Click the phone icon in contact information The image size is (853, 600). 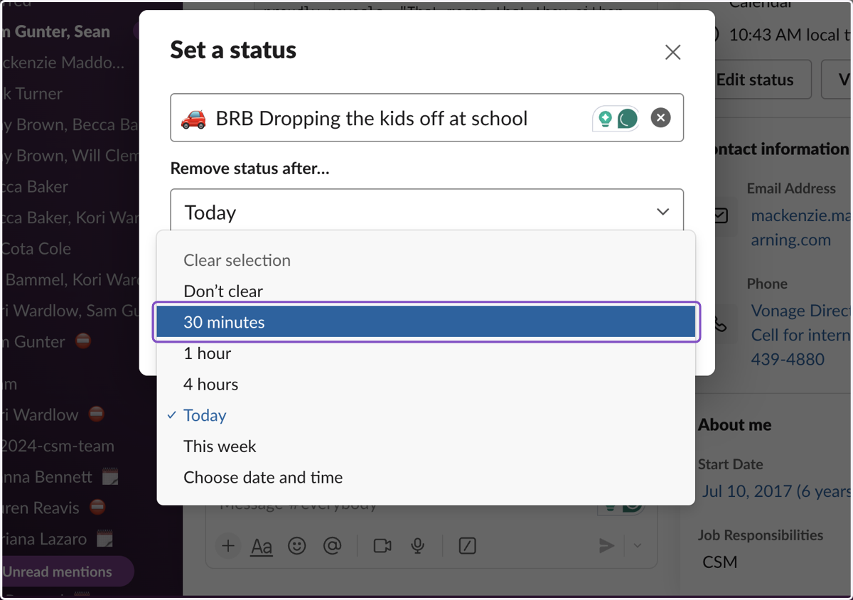point(720,323)
